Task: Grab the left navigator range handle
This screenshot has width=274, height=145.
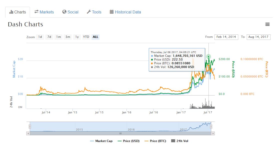Action: [30, 127]
